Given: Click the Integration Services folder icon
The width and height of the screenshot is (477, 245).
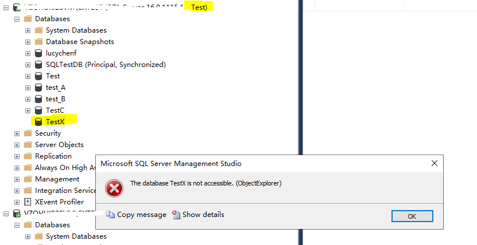Looking at the screenshot, I should pos(28,191).
